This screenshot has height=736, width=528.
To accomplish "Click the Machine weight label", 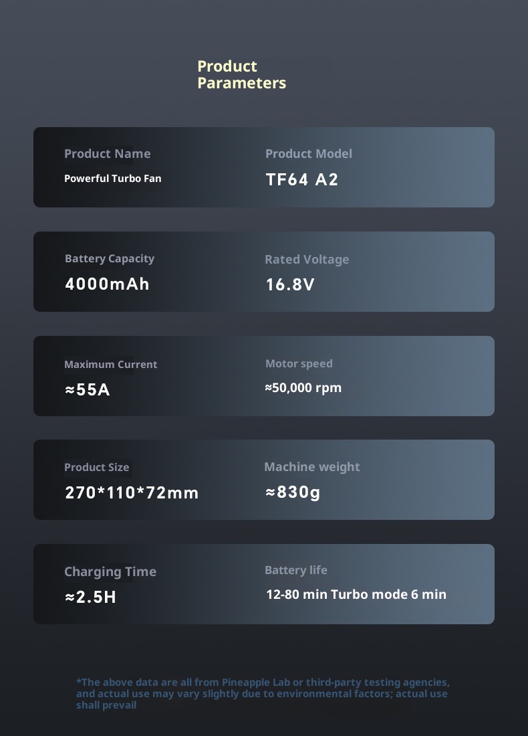I will click(x=311, y=467).
